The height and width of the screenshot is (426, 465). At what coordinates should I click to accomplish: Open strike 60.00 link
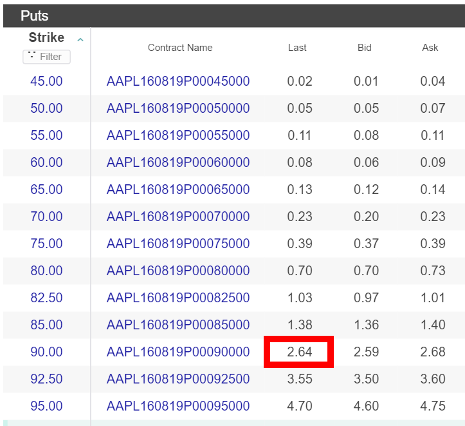click(x=46, y=162)
